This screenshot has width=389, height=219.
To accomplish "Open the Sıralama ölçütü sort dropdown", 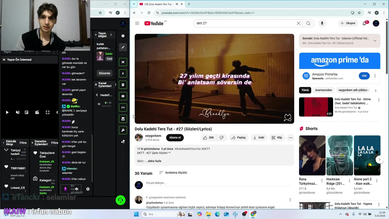I will click(173, 173).
